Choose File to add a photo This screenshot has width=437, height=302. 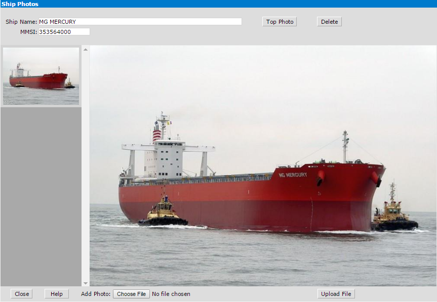pyautogui.click(x=131, y=294)
